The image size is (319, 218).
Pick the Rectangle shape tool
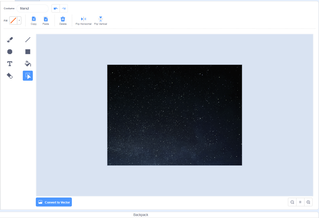click(28, 51)
